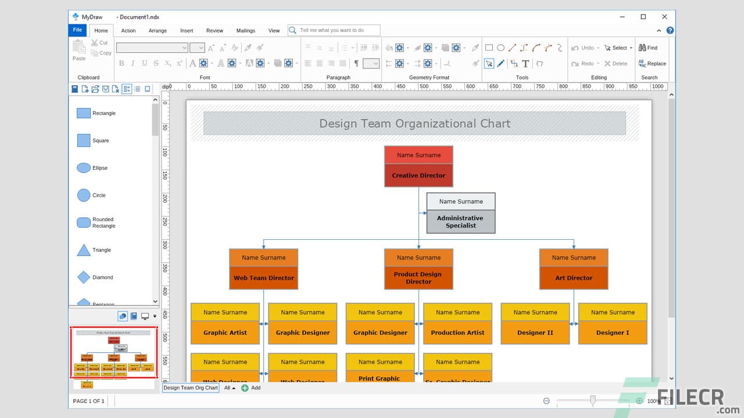
Task: Select the page thumbnail in the preview pane
Action: tap(113, 351)
